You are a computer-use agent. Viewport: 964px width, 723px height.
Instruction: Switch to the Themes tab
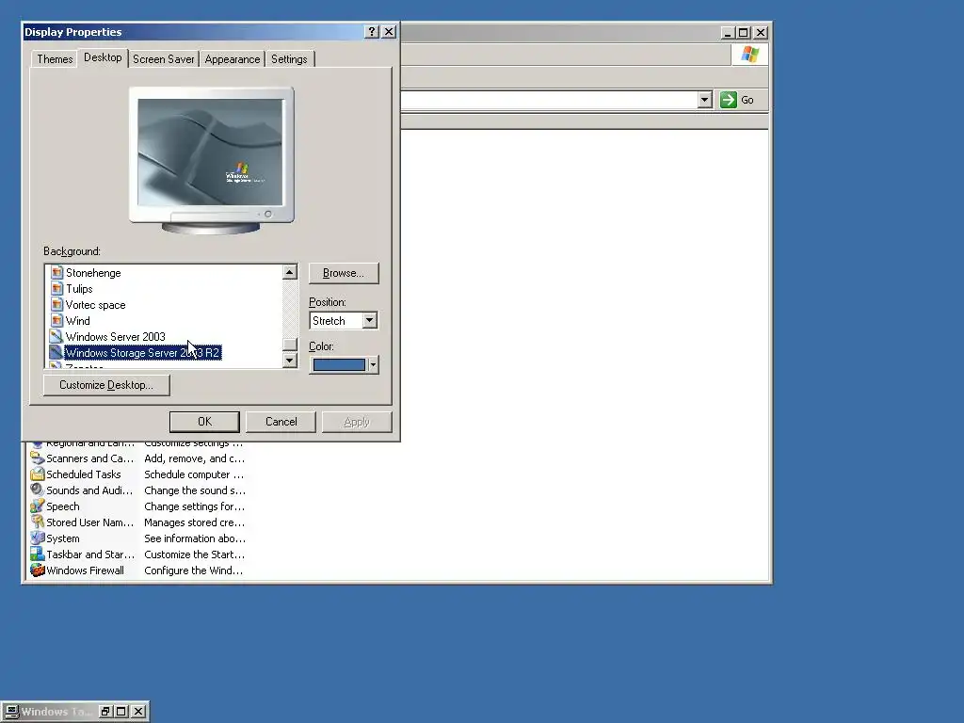coord(55,59)
